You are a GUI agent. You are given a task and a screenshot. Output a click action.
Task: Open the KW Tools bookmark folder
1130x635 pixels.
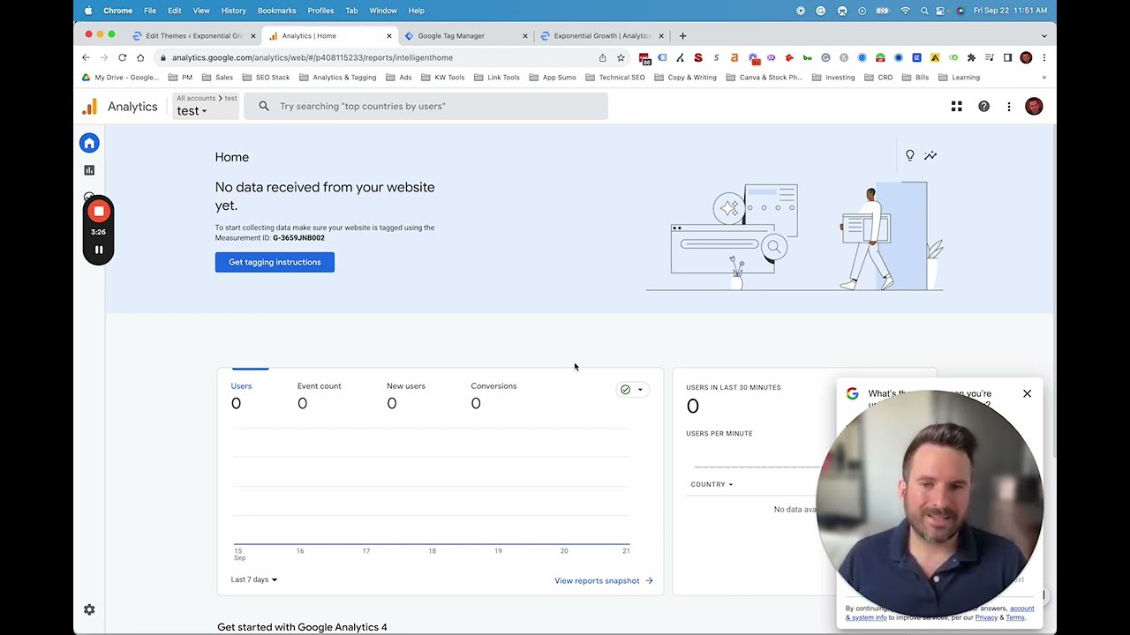442,78
